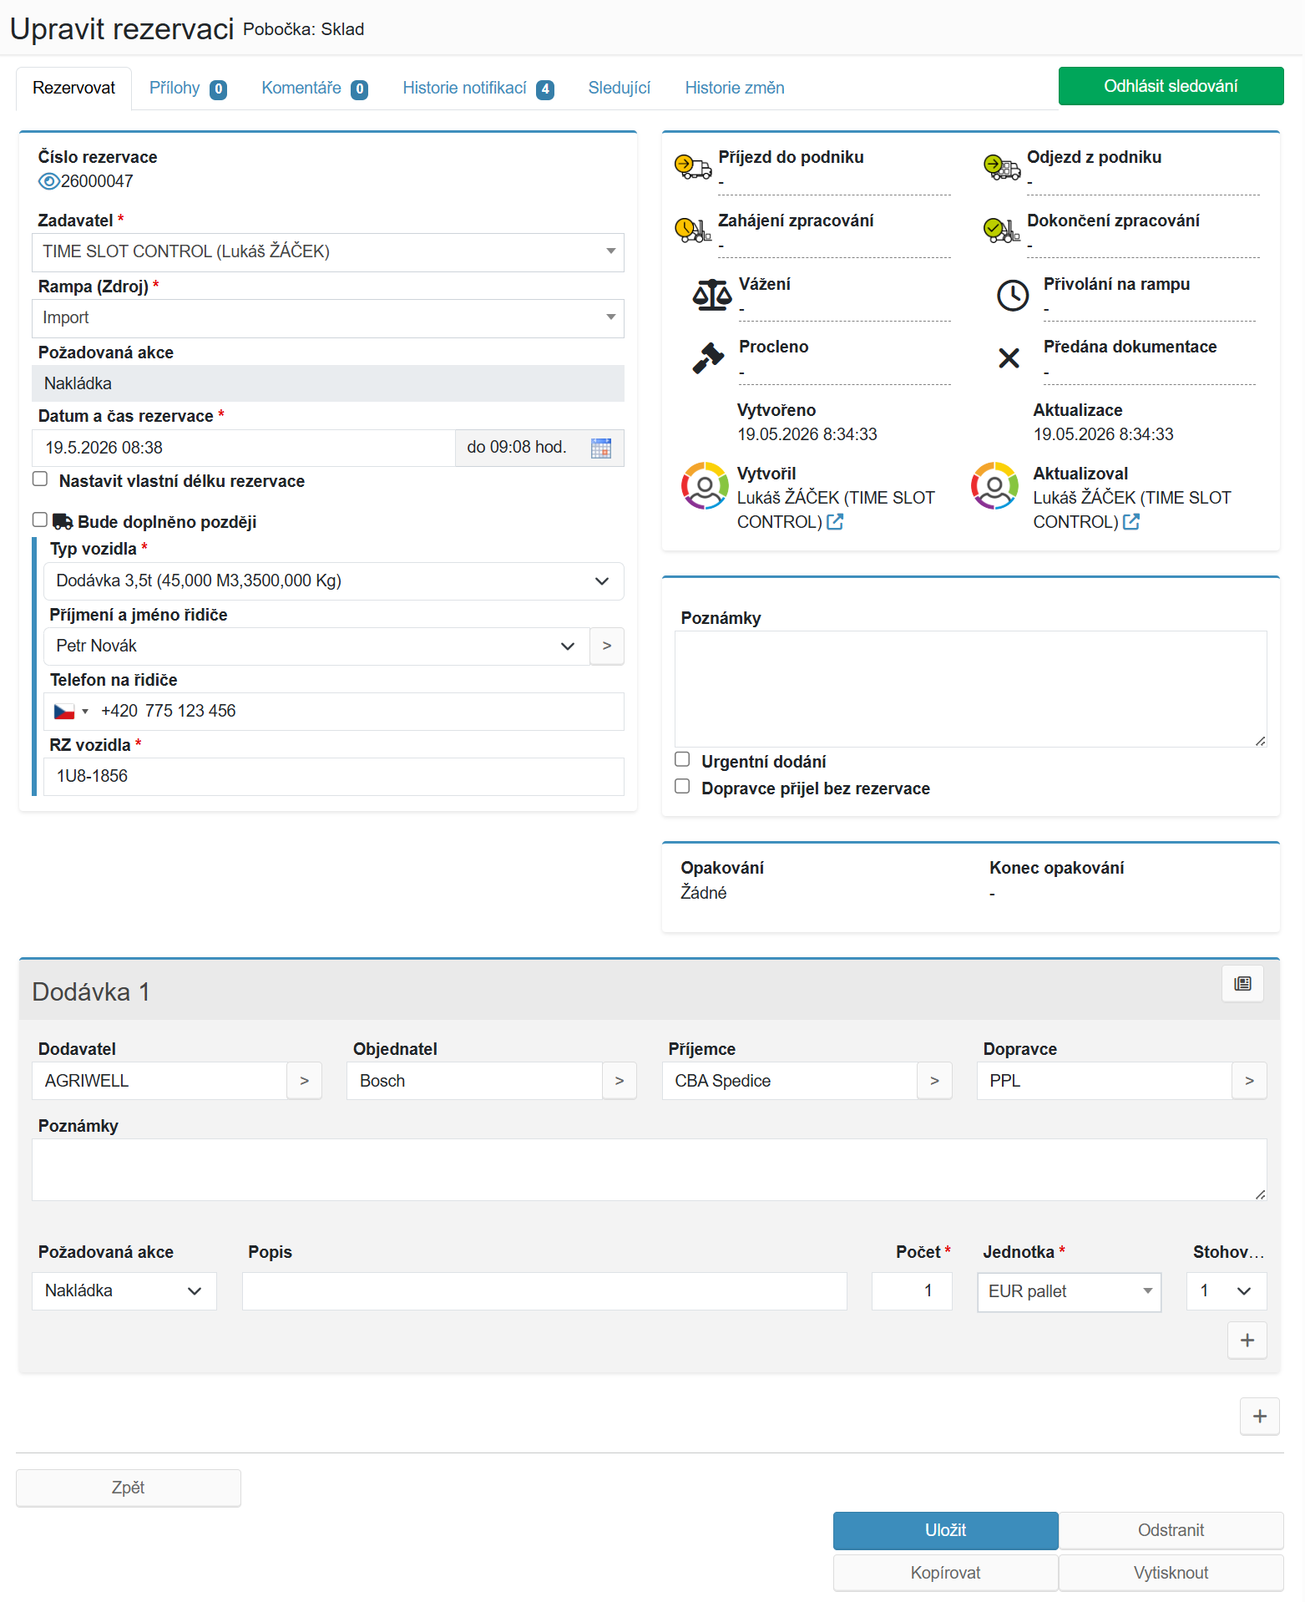
Task: Open the Typ vozidla dropdown
Action: click(x=334, y=581)
